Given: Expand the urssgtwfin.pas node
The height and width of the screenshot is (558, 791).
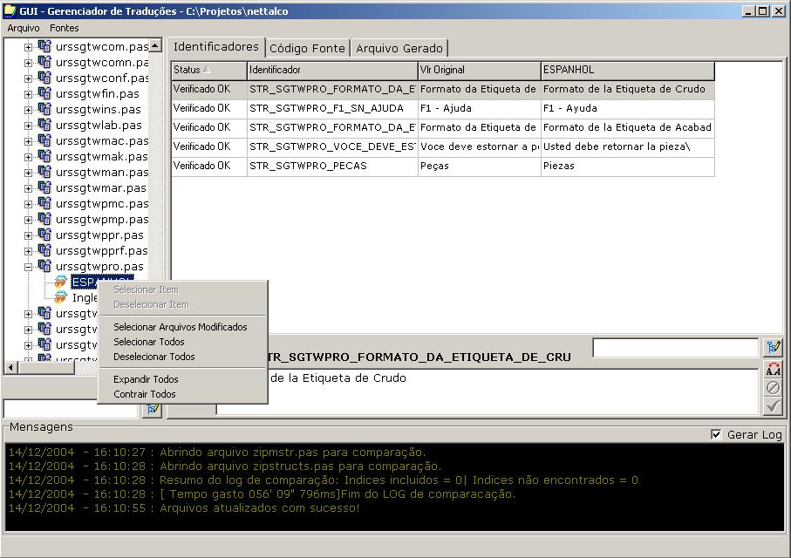Looking at the screenshot, I should point(28,94).
